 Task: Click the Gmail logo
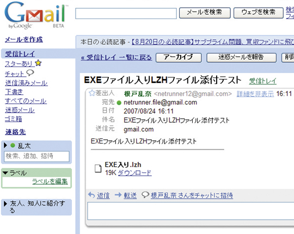35,15
